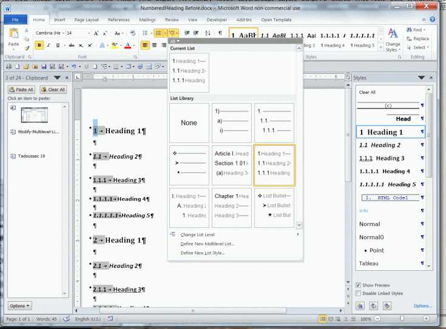Click the Grow Font icon
The height and width of the screenshot is (329, 446).
pyautogui.click(x=96, y=33)
